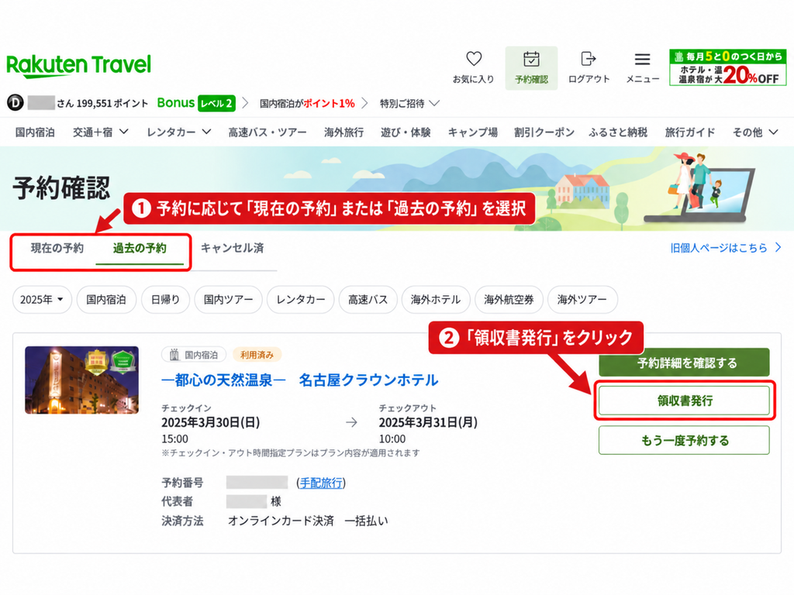Image resolution: width=794 pixels, height=595 pixels.
Task: Open 国内宿泊がポイント1% link
Action: pos(307,103)
